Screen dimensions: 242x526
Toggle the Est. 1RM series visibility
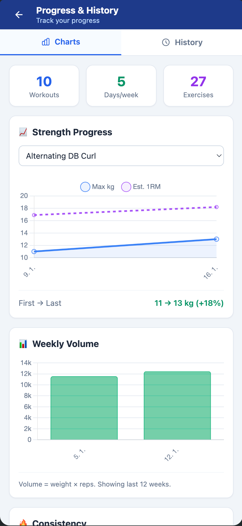(x=141, y=187)
